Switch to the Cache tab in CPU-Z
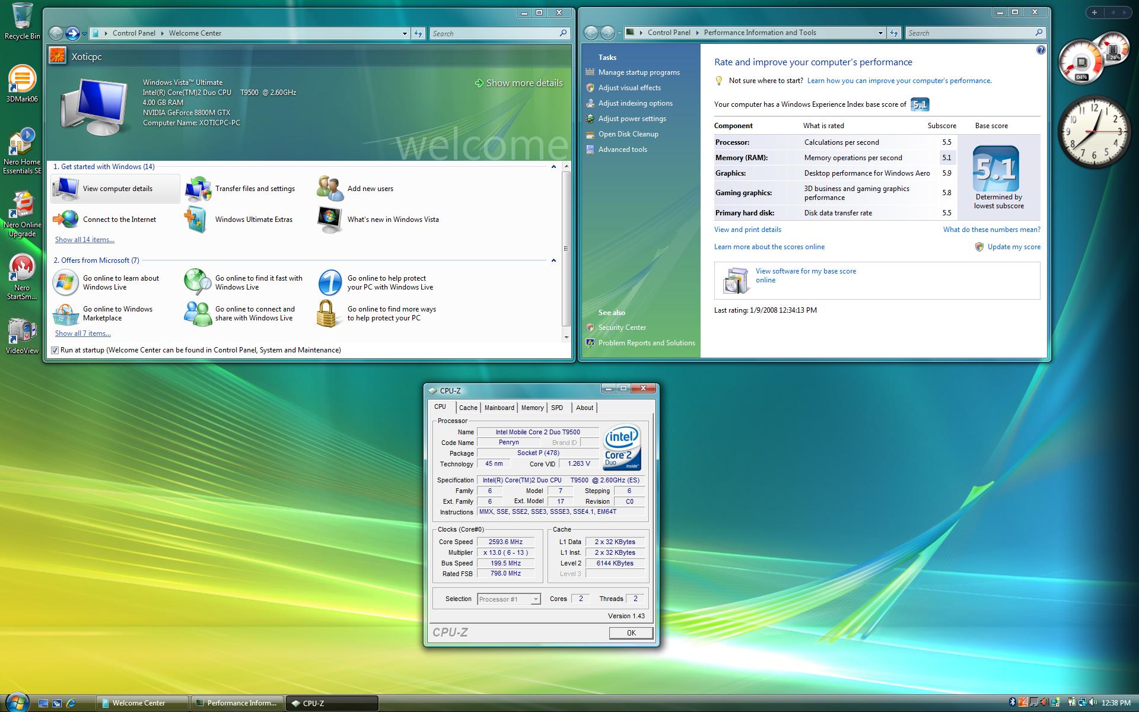 coord(468,408)
